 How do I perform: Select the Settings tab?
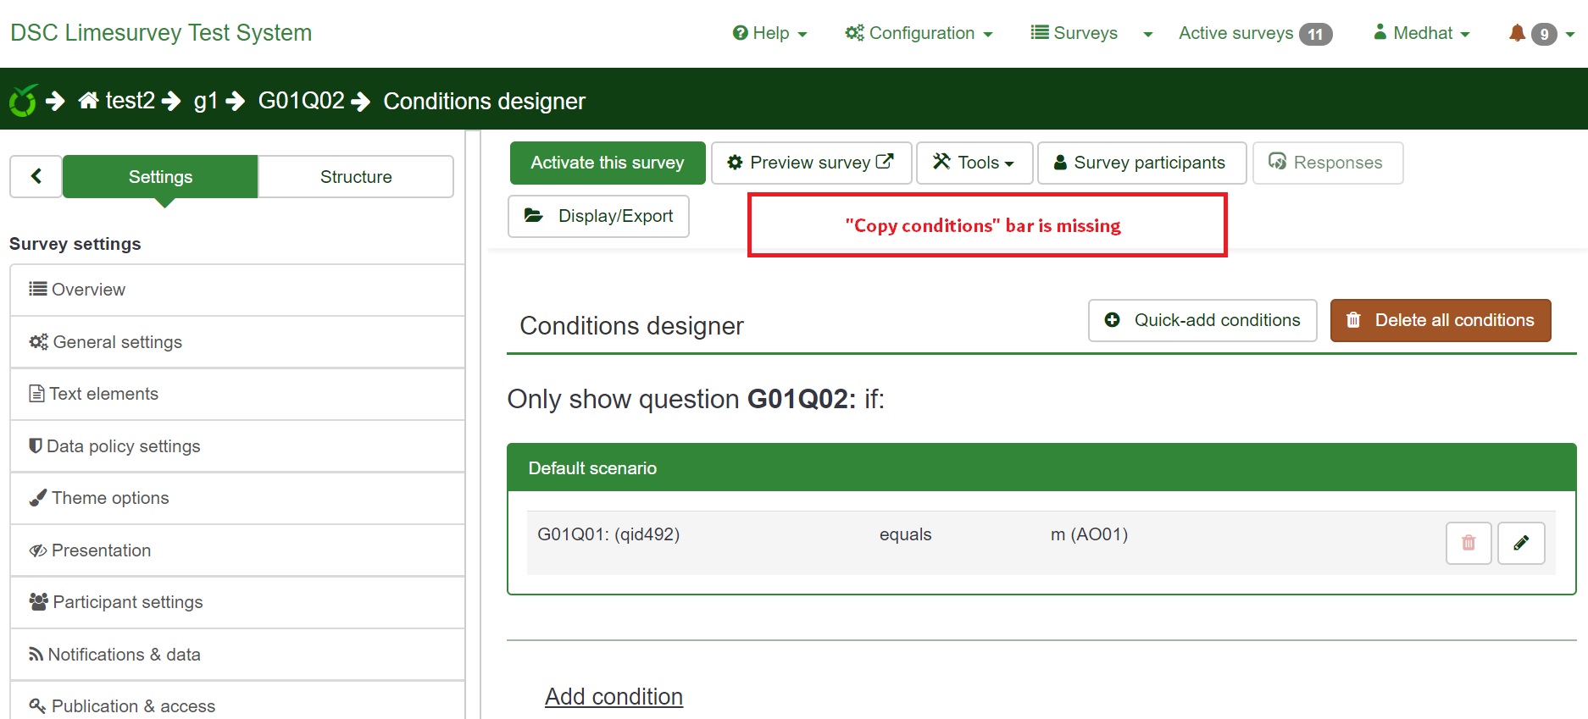tap(160, 176)
